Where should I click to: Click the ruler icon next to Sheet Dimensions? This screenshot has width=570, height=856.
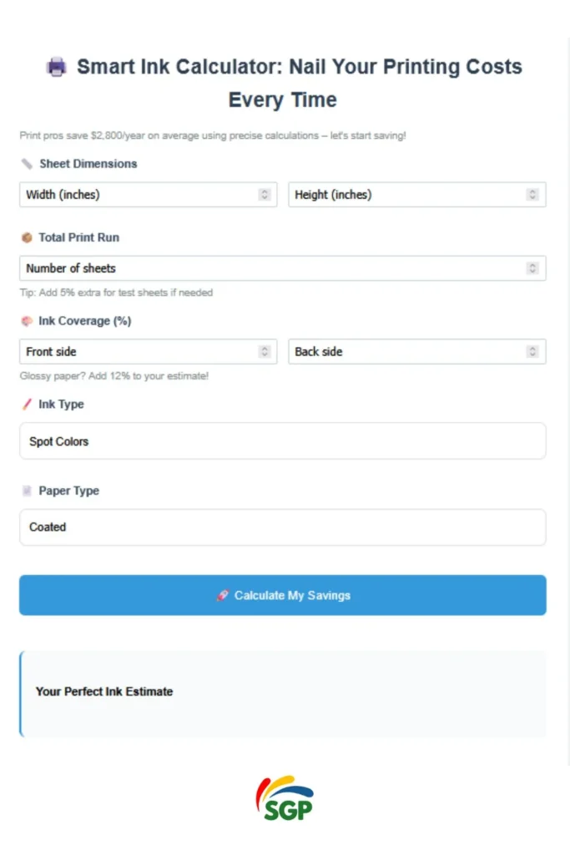coord(27,164)
